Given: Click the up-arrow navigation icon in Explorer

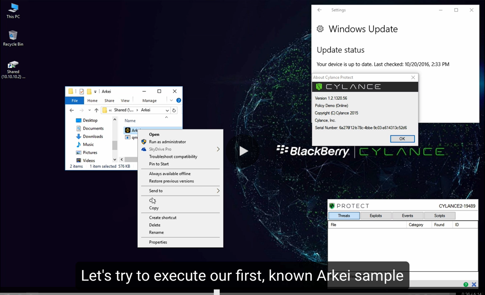Looking at the screenshot, I should 96,110.
